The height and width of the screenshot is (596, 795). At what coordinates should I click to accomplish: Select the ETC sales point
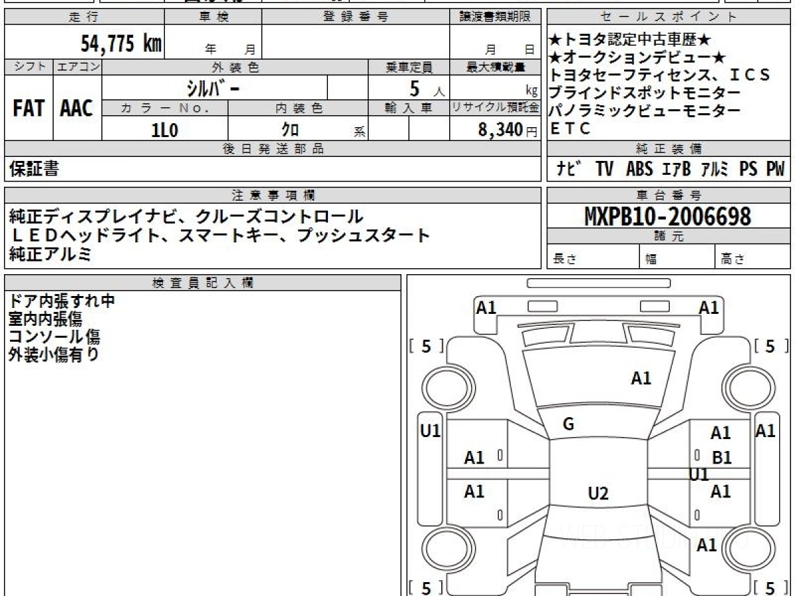570,129
